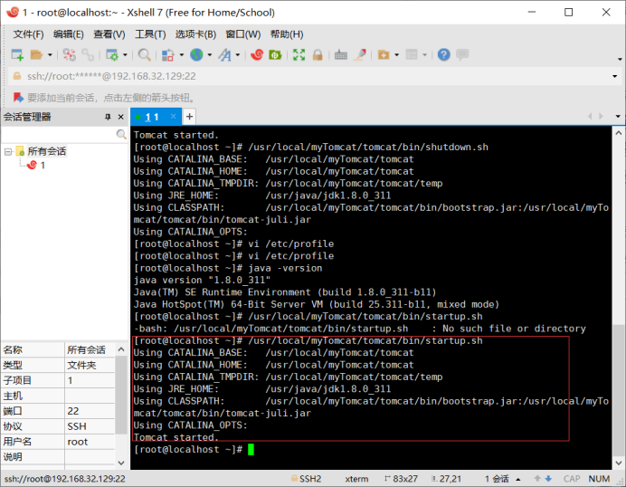
Task: Click the globe encoding icon
Action: tap(196, 54)
